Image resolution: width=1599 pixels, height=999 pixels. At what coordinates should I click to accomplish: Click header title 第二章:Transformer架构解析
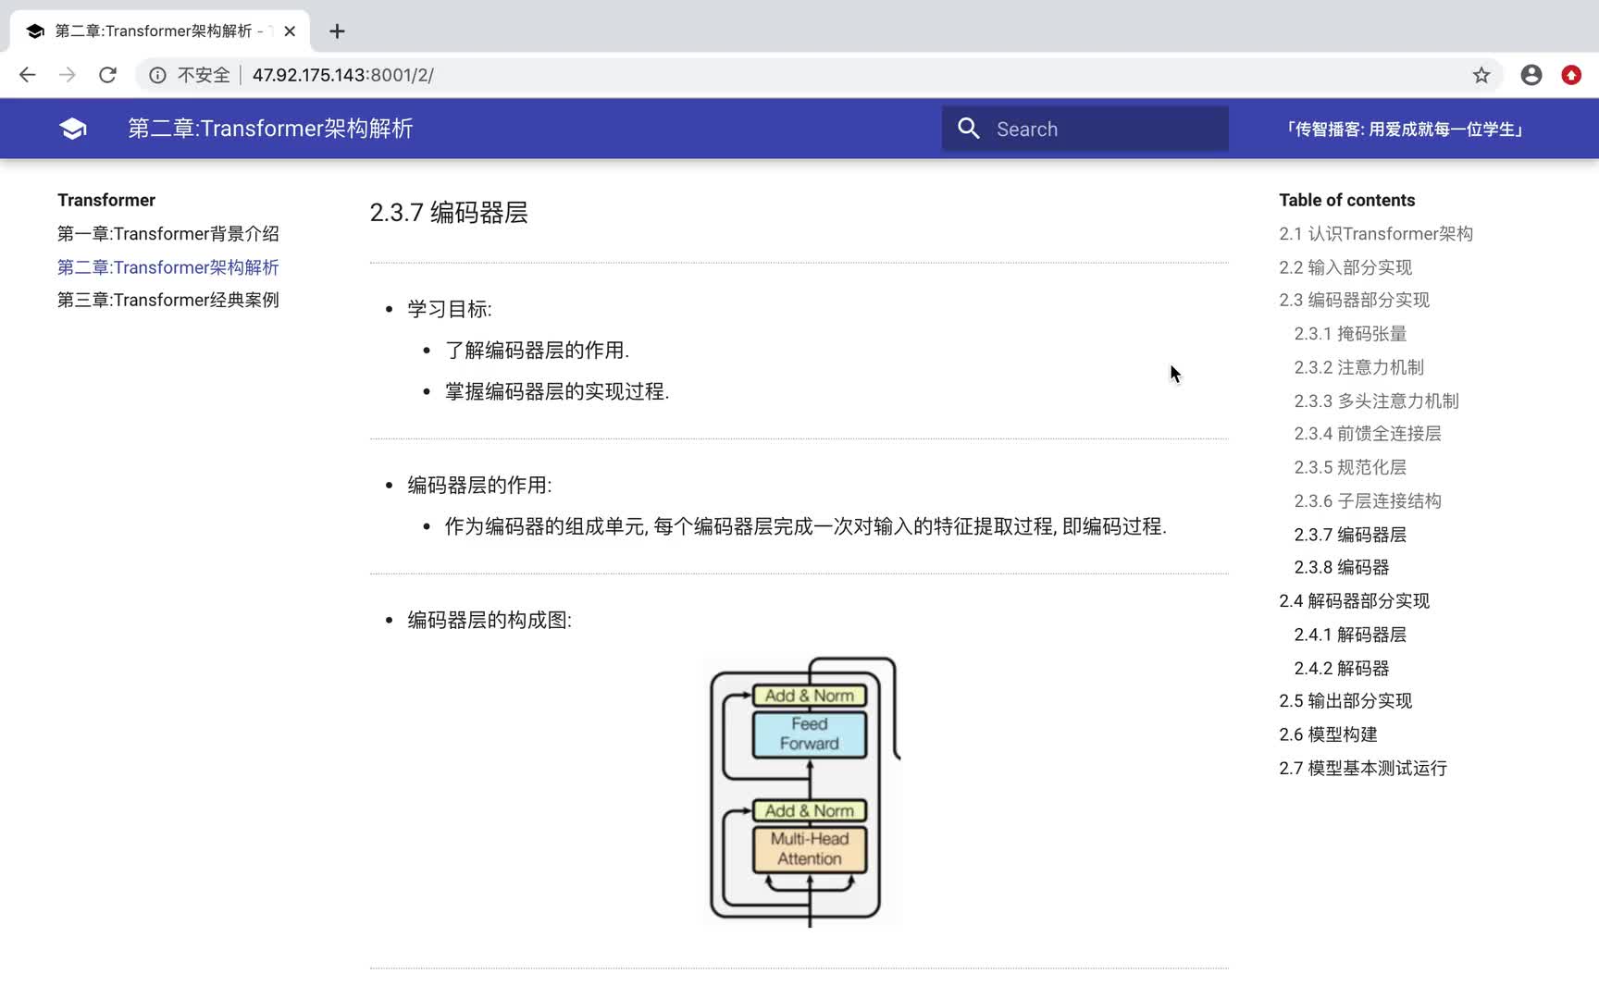[x=270, y=129]
